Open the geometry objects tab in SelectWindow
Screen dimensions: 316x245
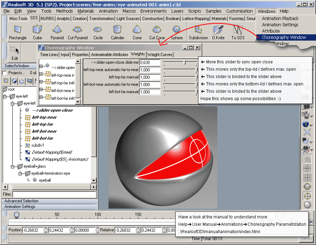[x=6, y=81]
